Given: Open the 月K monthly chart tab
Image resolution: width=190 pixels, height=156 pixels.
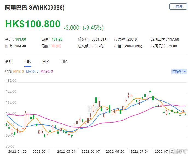Looking at the screenshot, I should 64,62.
